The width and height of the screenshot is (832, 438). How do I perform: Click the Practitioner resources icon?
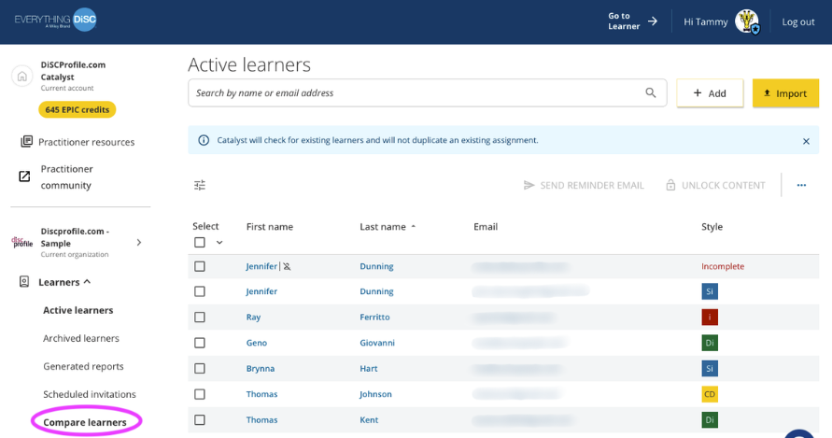point(26,142)
